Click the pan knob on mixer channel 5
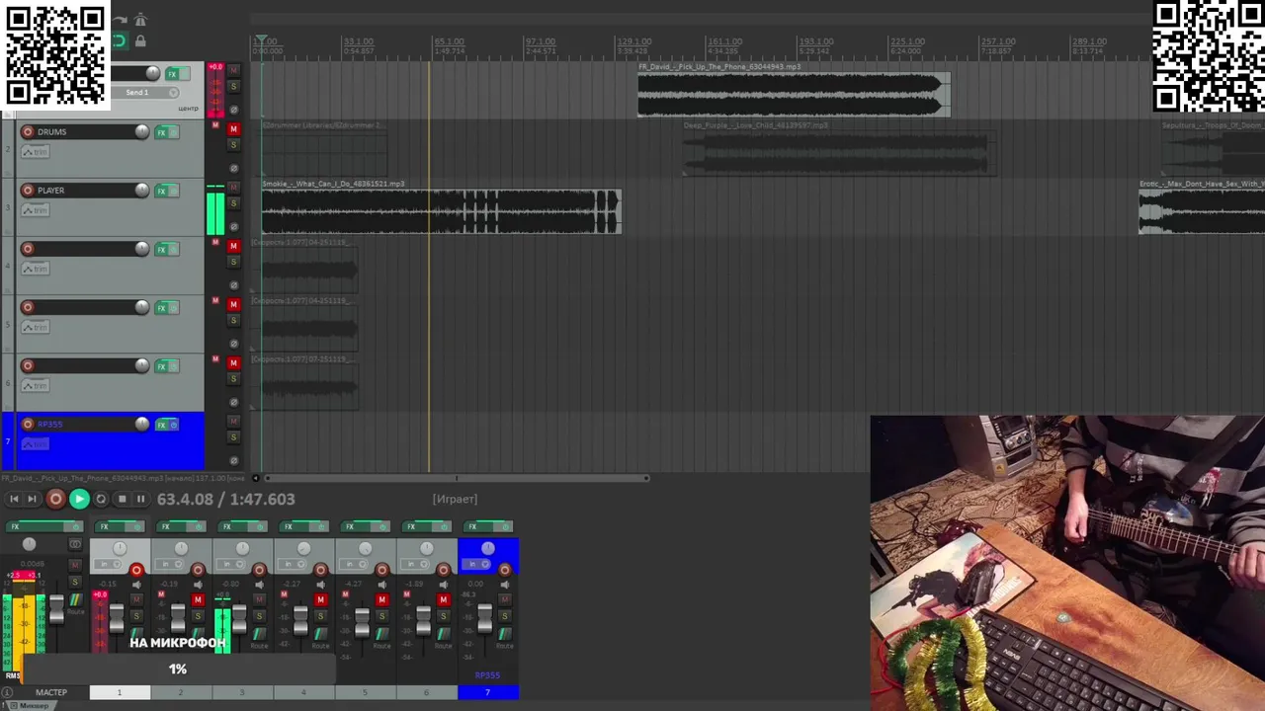This screenshot has height=711, width=1265. coord(365,549)
